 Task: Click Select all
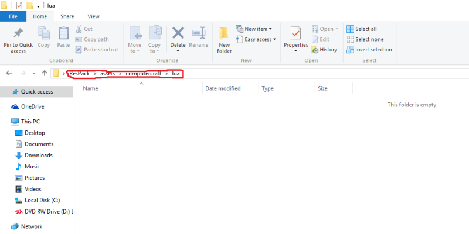point(362,29)
